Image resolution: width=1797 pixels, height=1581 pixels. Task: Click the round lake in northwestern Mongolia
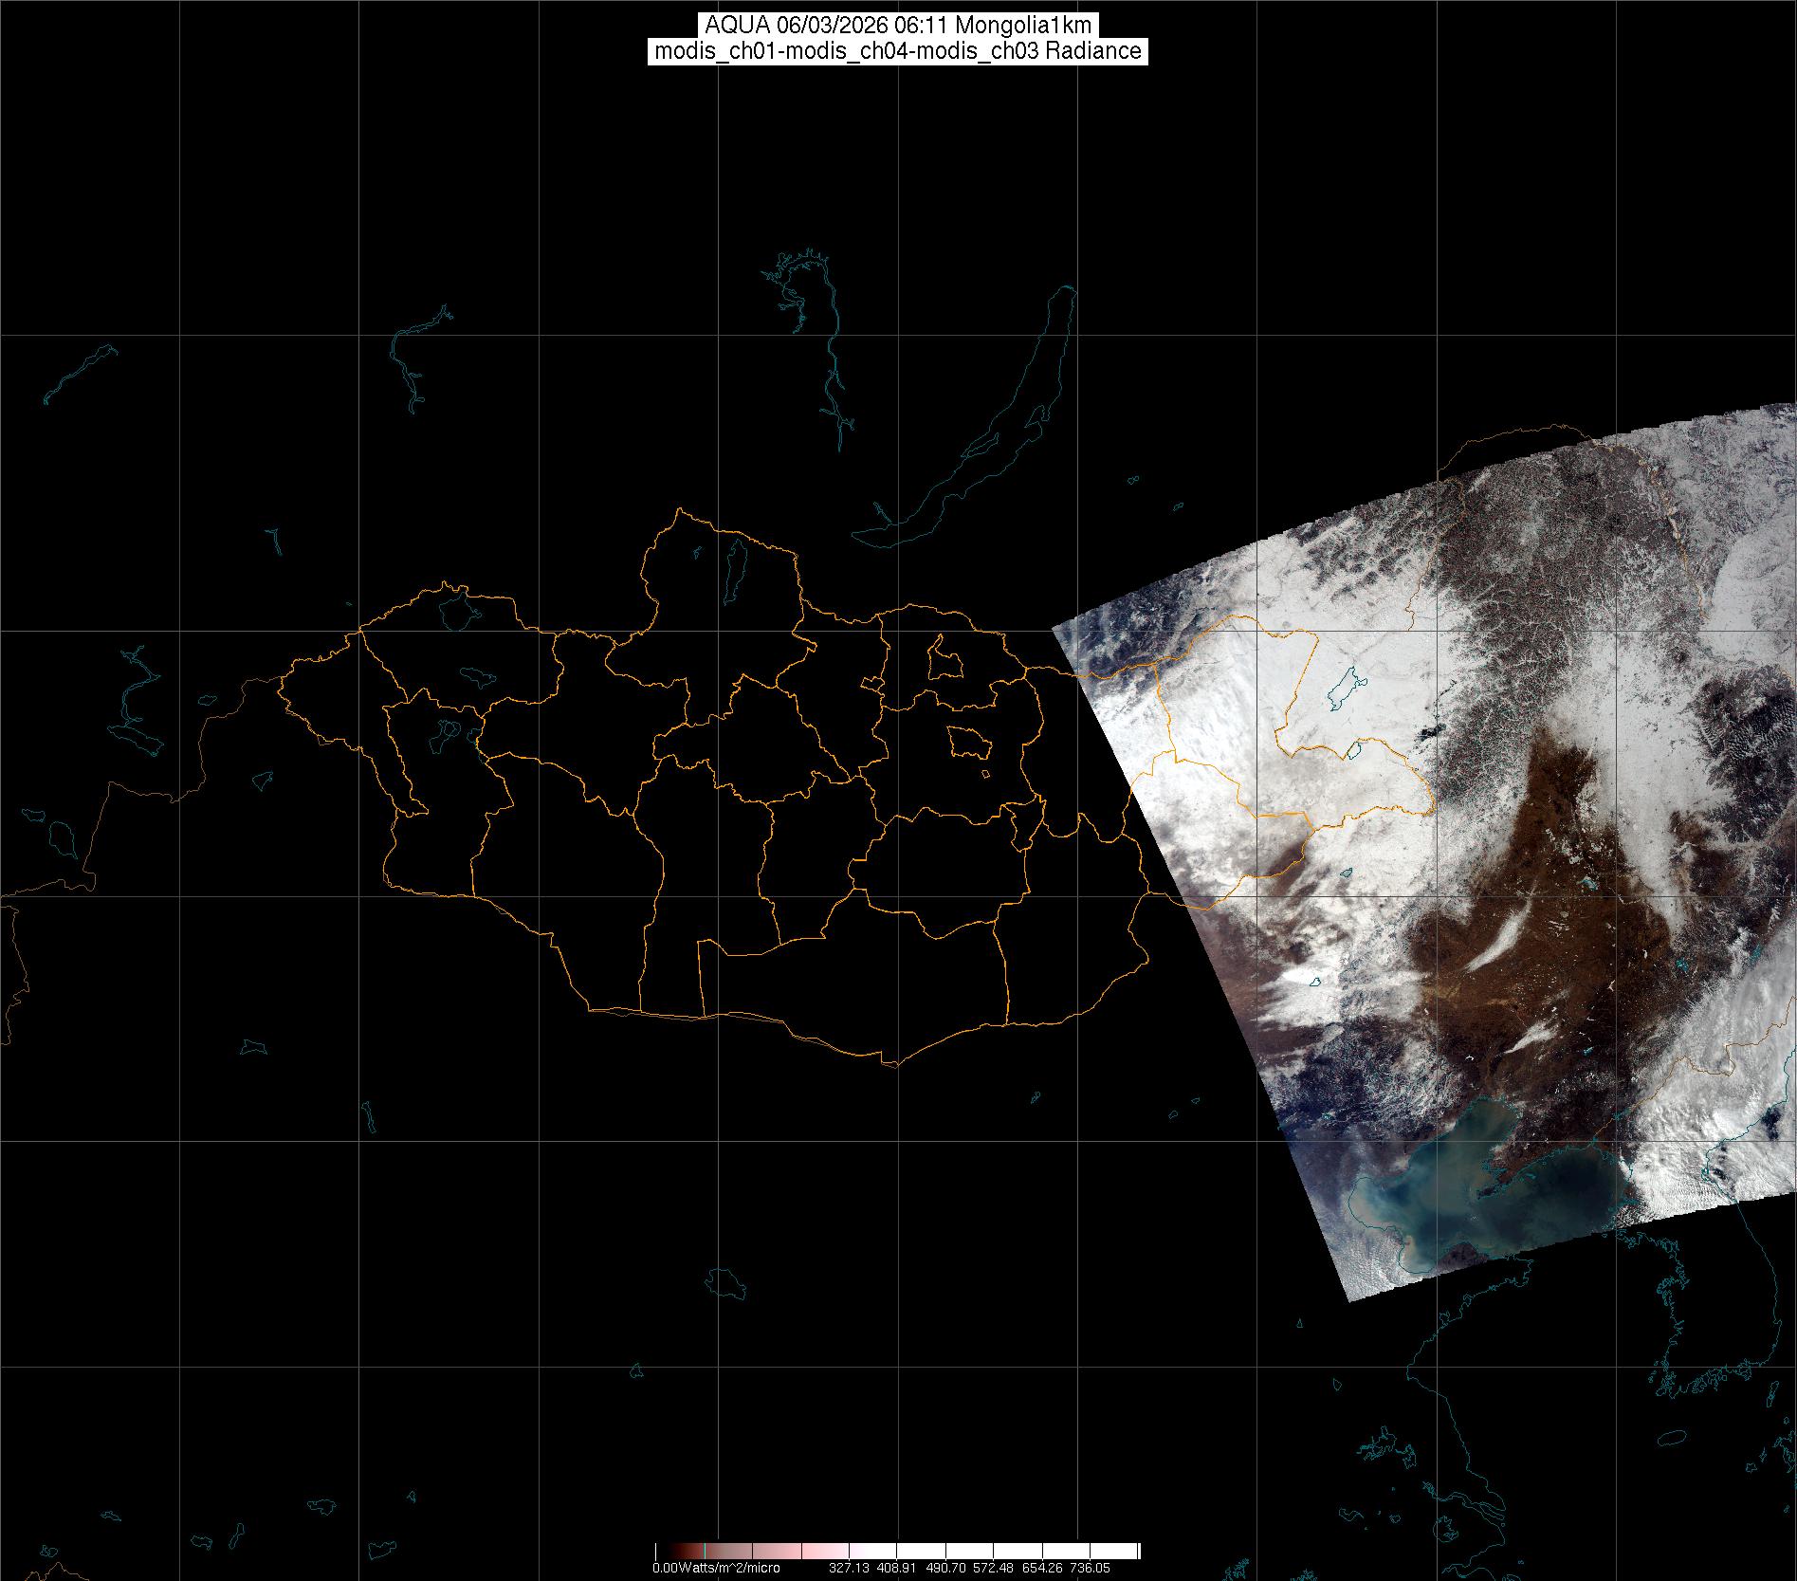pyautogui.click(x=456, y=610)
